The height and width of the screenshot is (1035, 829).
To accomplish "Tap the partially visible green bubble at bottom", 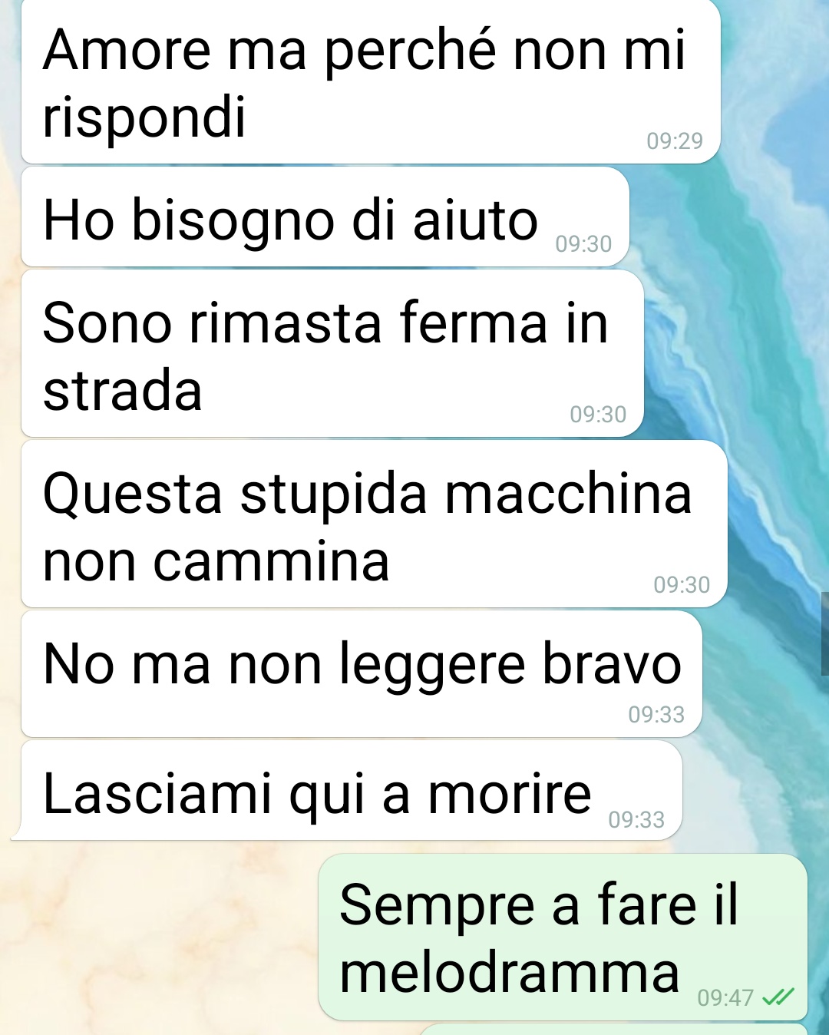I will (614, 1030).
